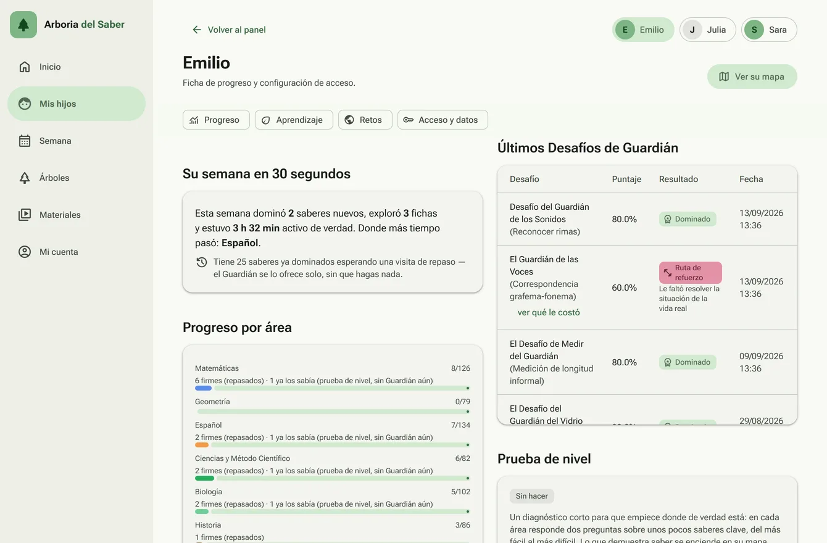This screenshot has height=543, width=827.
Task: Click El Desafío de Medir del Guardián row
Action: pos(647,362)
